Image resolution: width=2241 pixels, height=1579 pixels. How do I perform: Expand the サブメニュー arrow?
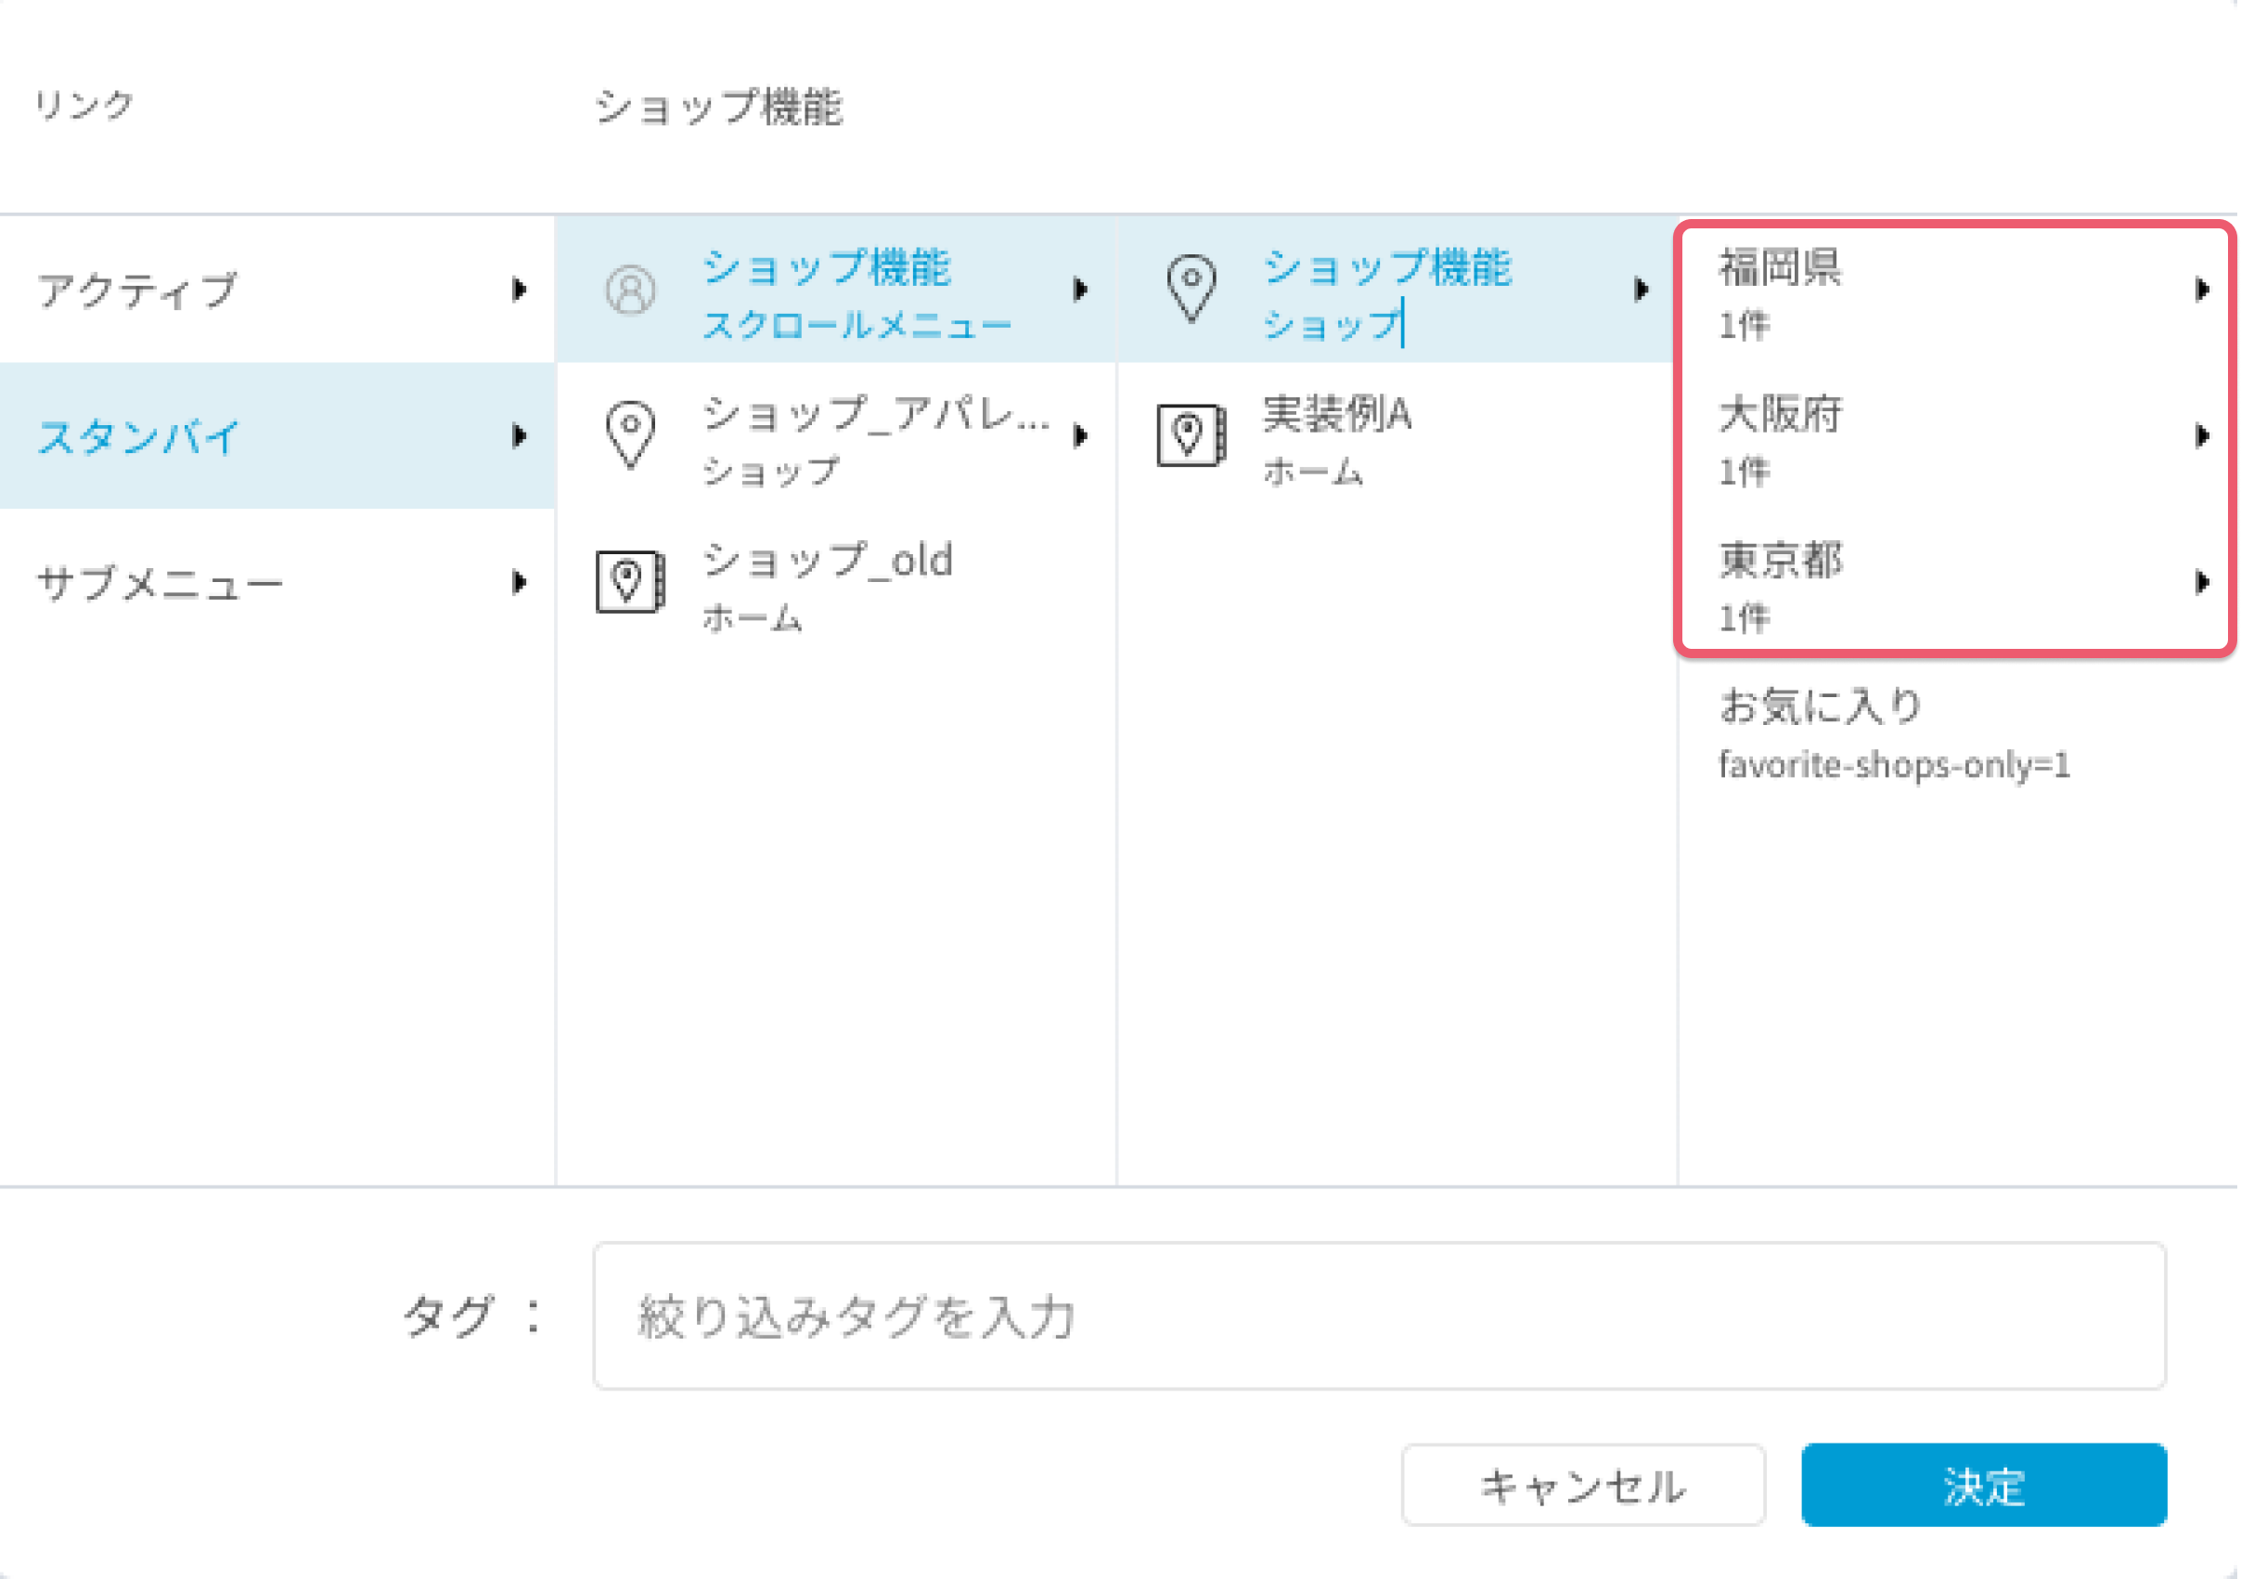coord(520,582)
